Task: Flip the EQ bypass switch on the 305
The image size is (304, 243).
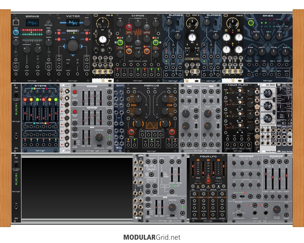Action: pos(242,196)
